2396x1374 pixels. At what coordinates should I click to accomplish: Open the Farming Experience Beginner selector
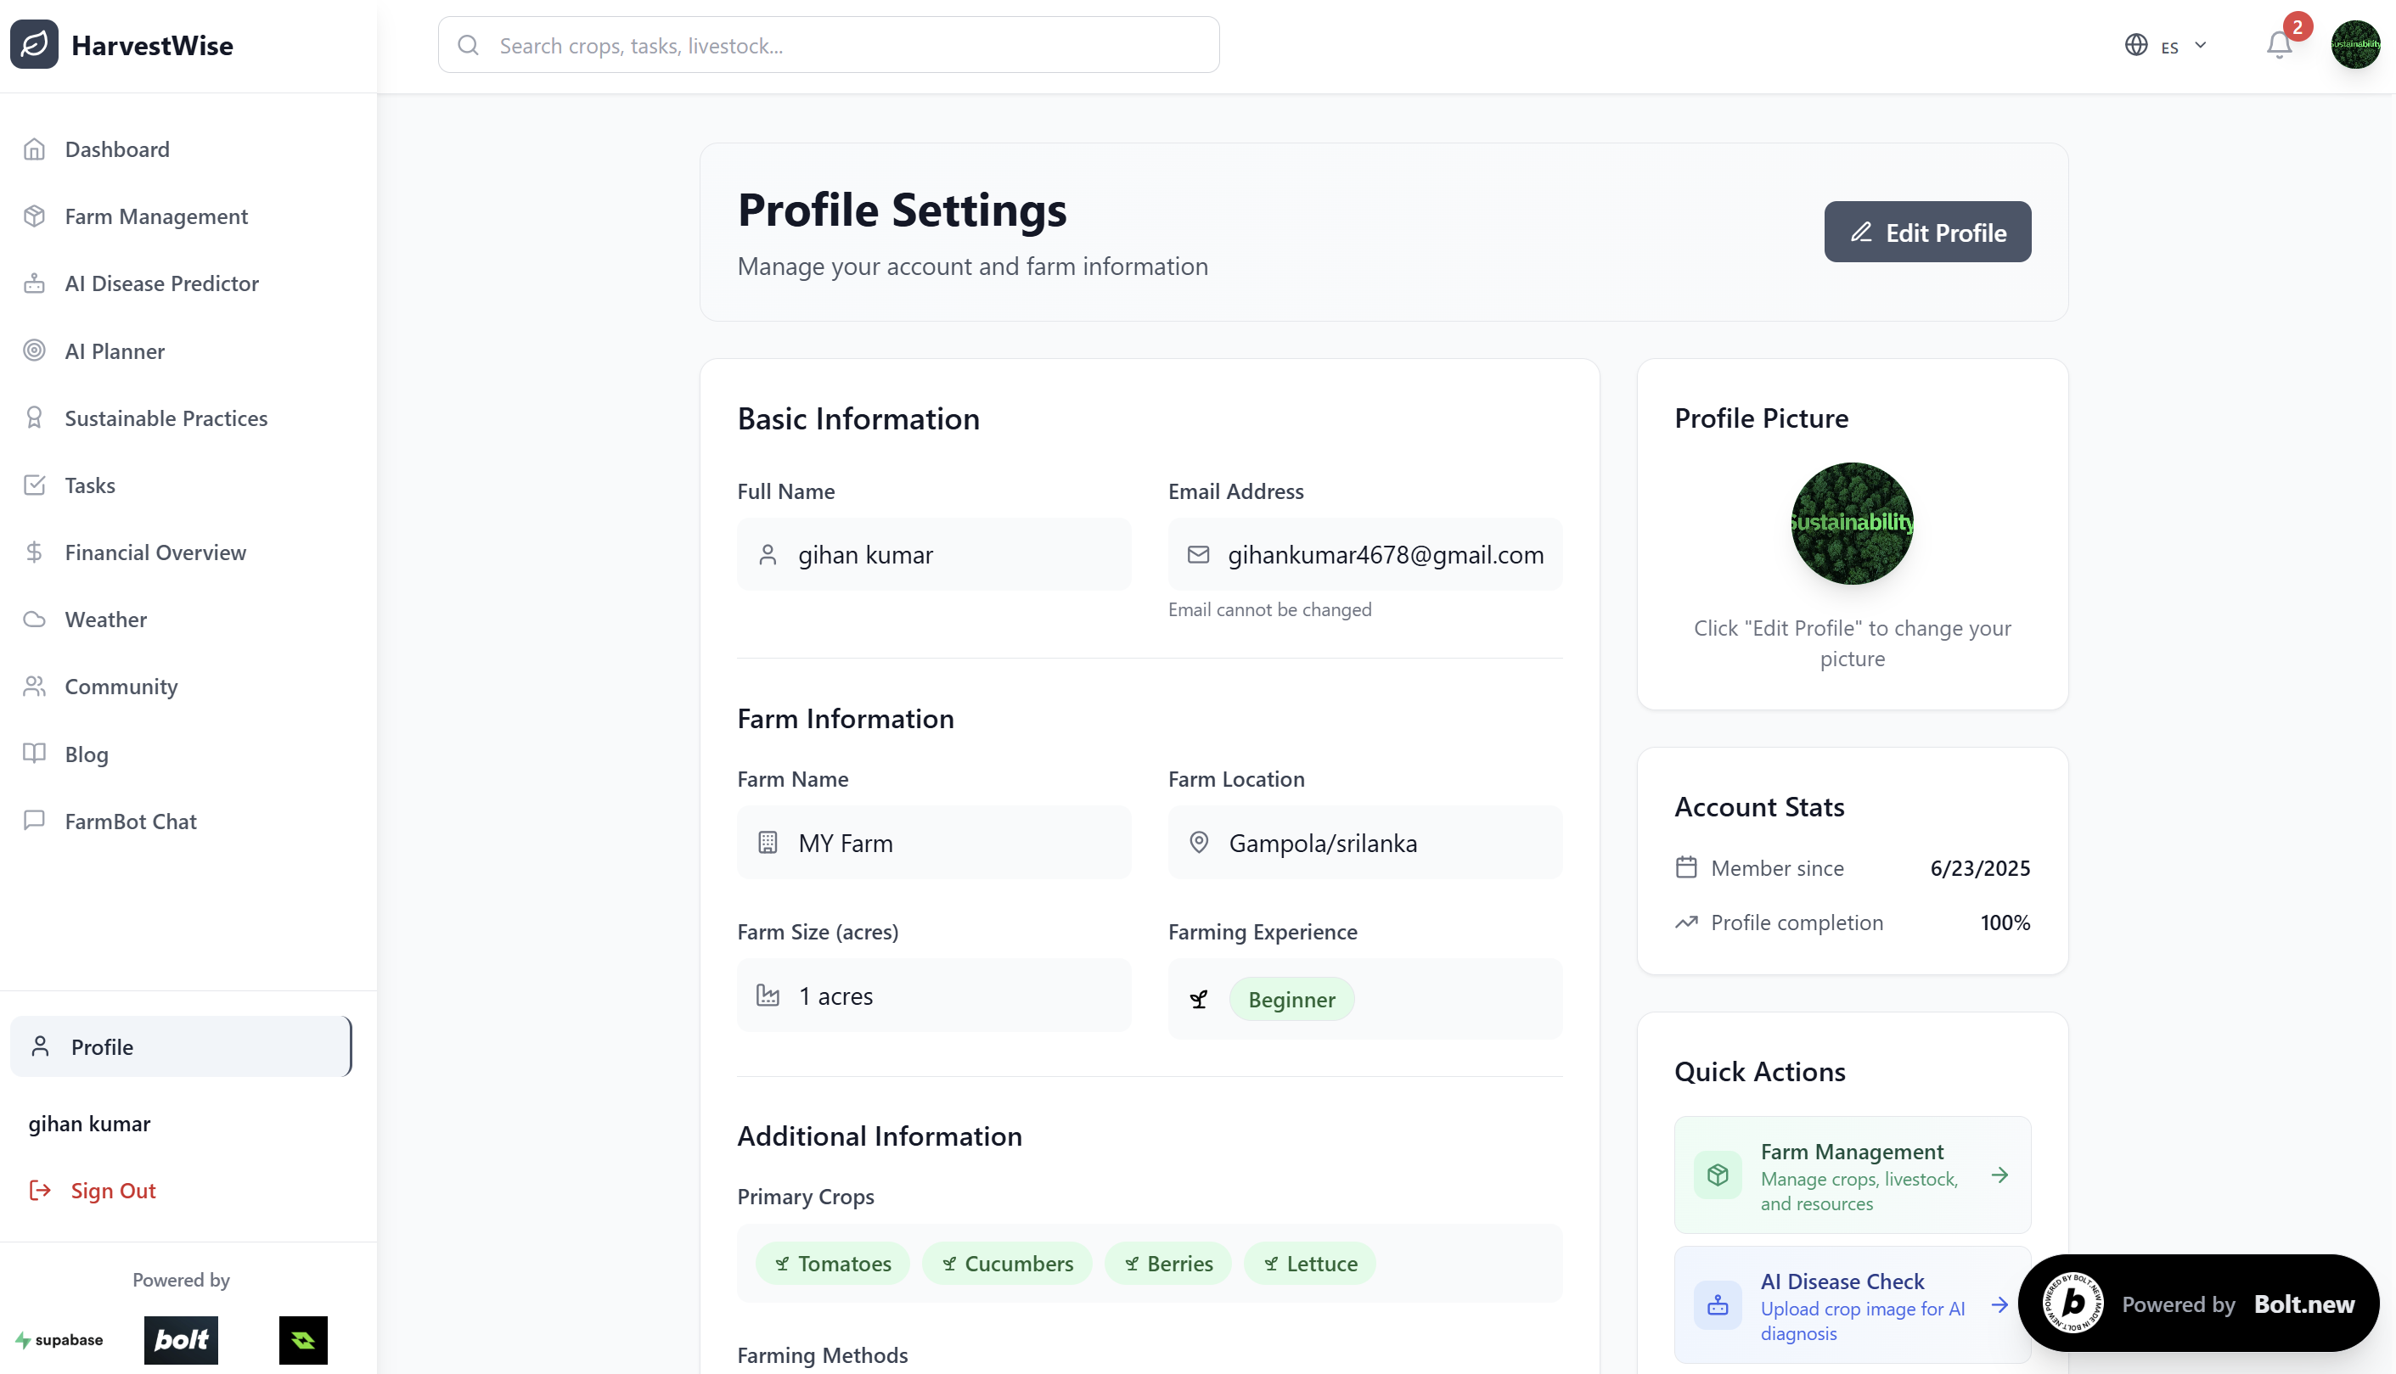(x=1291, y=998)
